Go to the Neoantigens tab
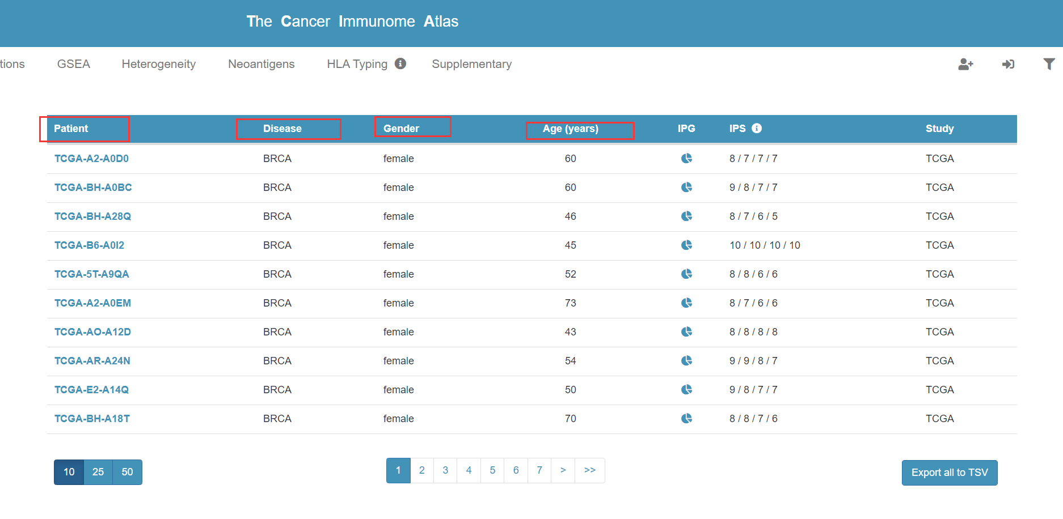The width and height of the screenshot is (1063, 519). pyautogui.click(x=261, y=64)
